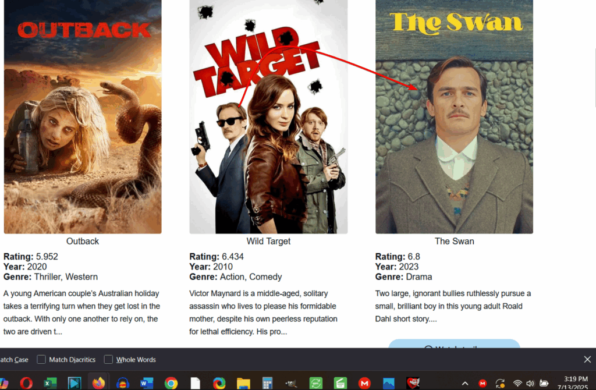
Task: Open the green clapperboard app in taskbar
Action: [340, 383]
